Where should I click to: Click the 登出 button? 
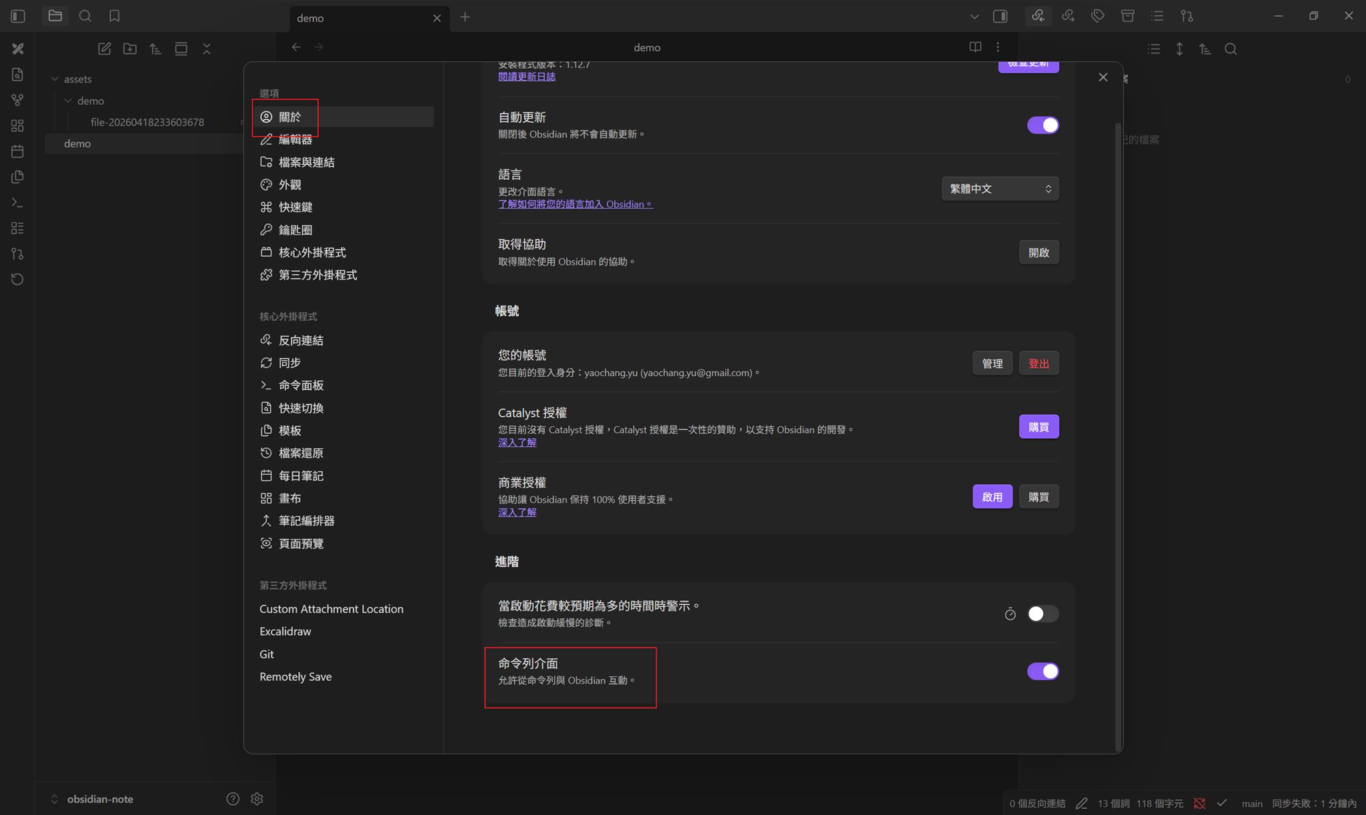1039,363
